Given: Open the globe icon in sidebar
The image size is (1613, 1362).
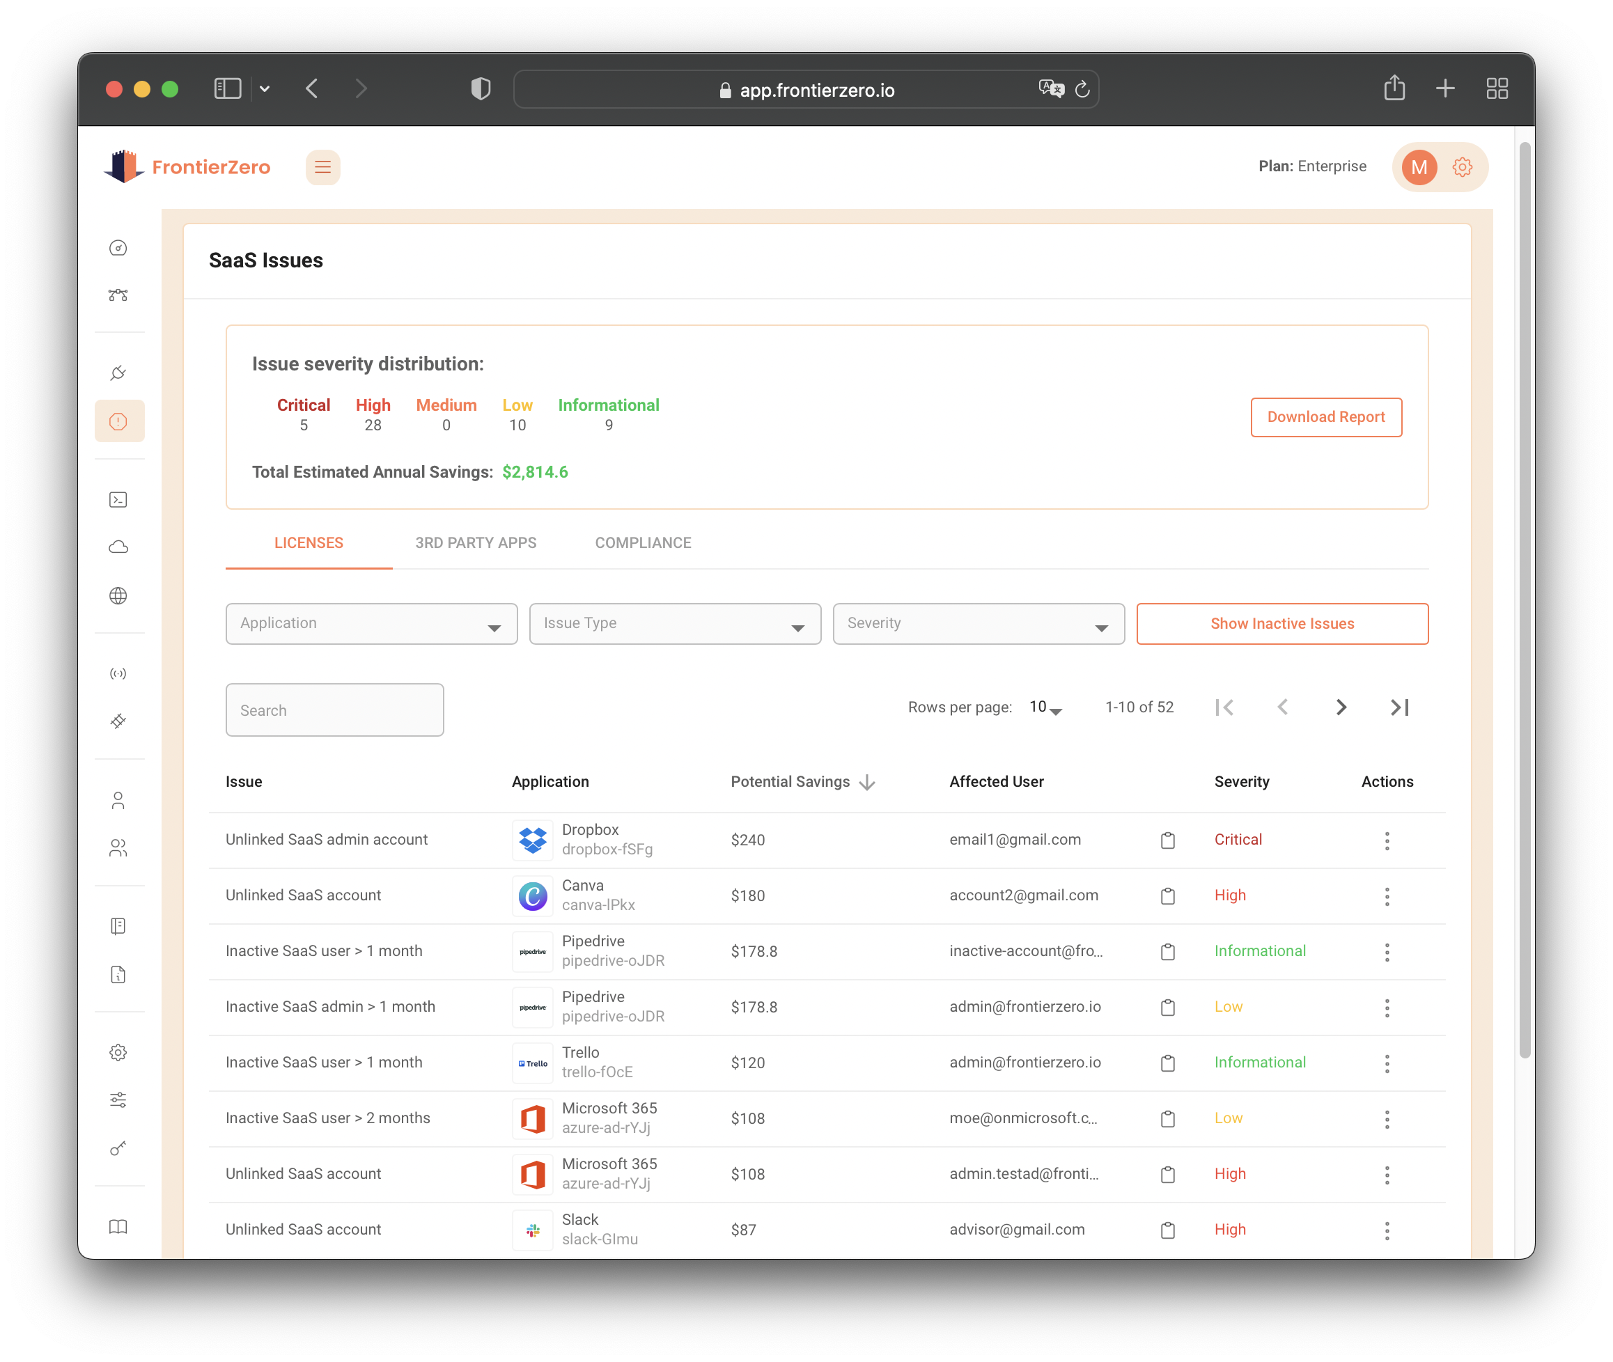Looking at the screenshot, I should point(118,596).
